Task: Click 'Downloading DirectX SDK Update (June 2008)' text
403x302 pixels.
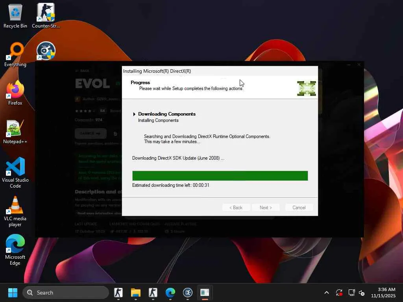Action: (x=178, y=158)
